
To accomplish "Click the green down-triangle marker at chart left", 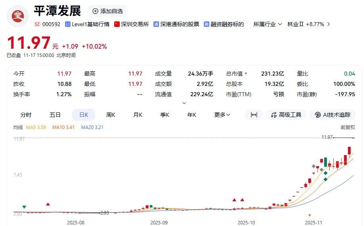I will click(24, 207).
